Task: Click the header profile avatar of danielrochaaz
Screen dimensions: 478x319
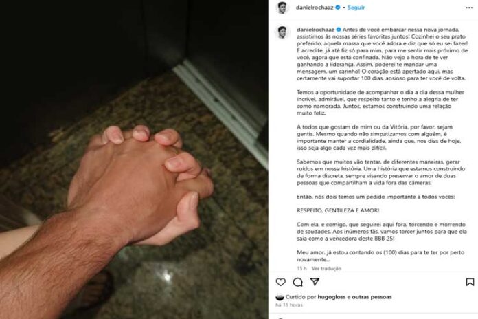Action: click(x=282, y=8)
